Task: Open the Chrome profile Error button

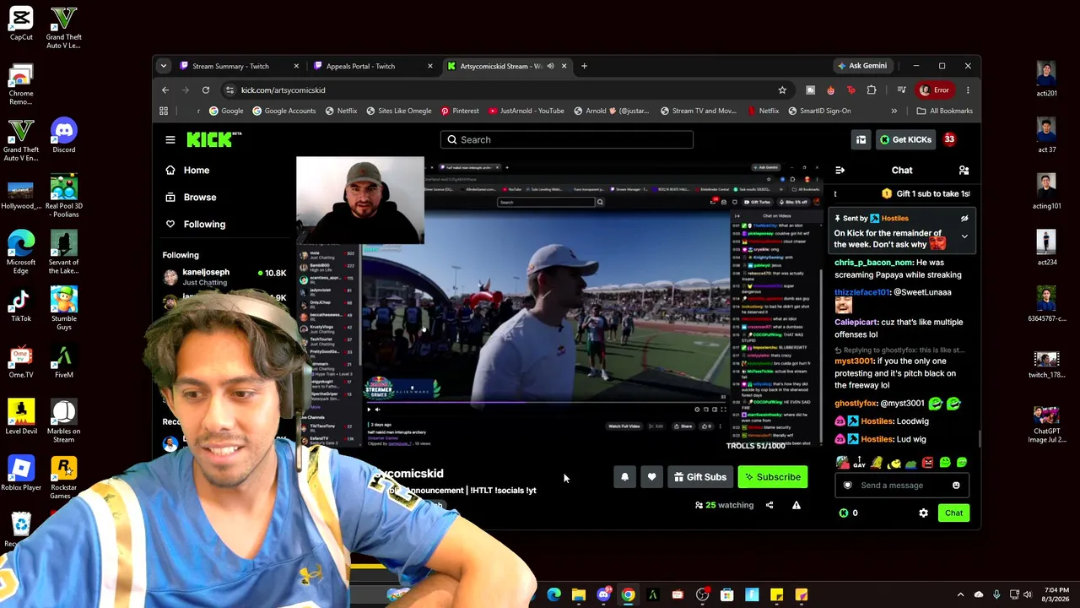Action: click(x=935, y=90)
